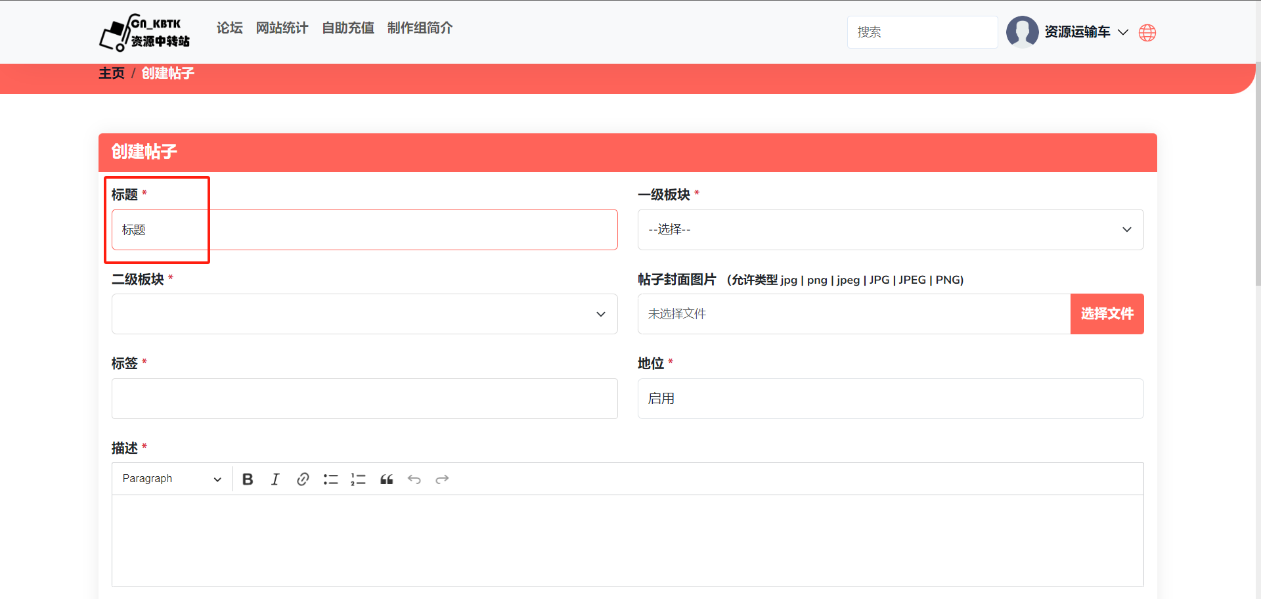Click the globe language icon

tap(1147, 33)
